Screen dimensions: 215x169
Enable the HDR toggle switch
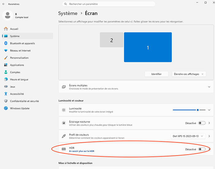(202, 149)
